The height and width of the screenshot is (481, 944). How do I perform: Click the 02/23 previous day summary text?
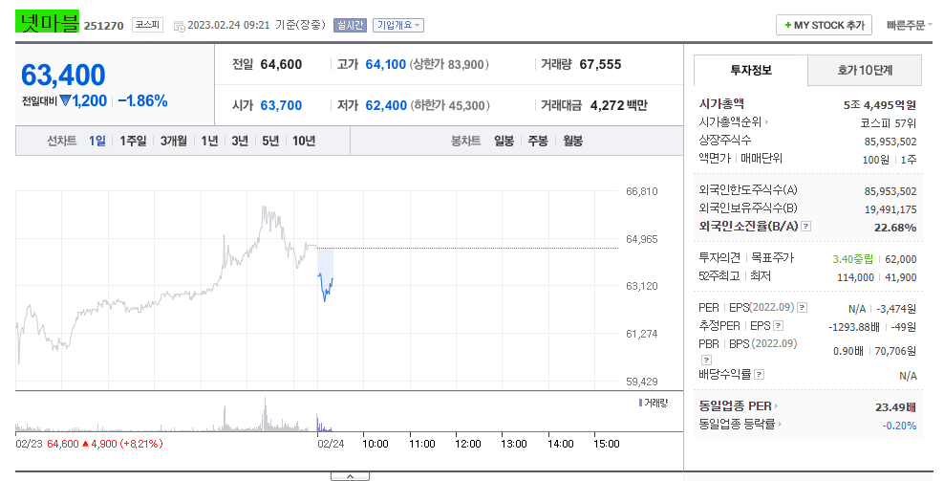click(89, 444)
